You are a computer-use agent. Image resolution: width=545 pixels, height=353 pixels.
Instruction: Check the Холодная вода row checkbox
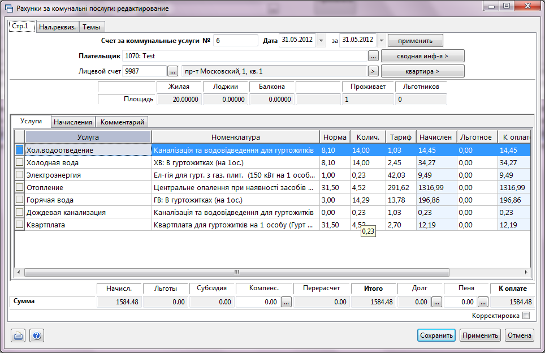coord(20,162)
